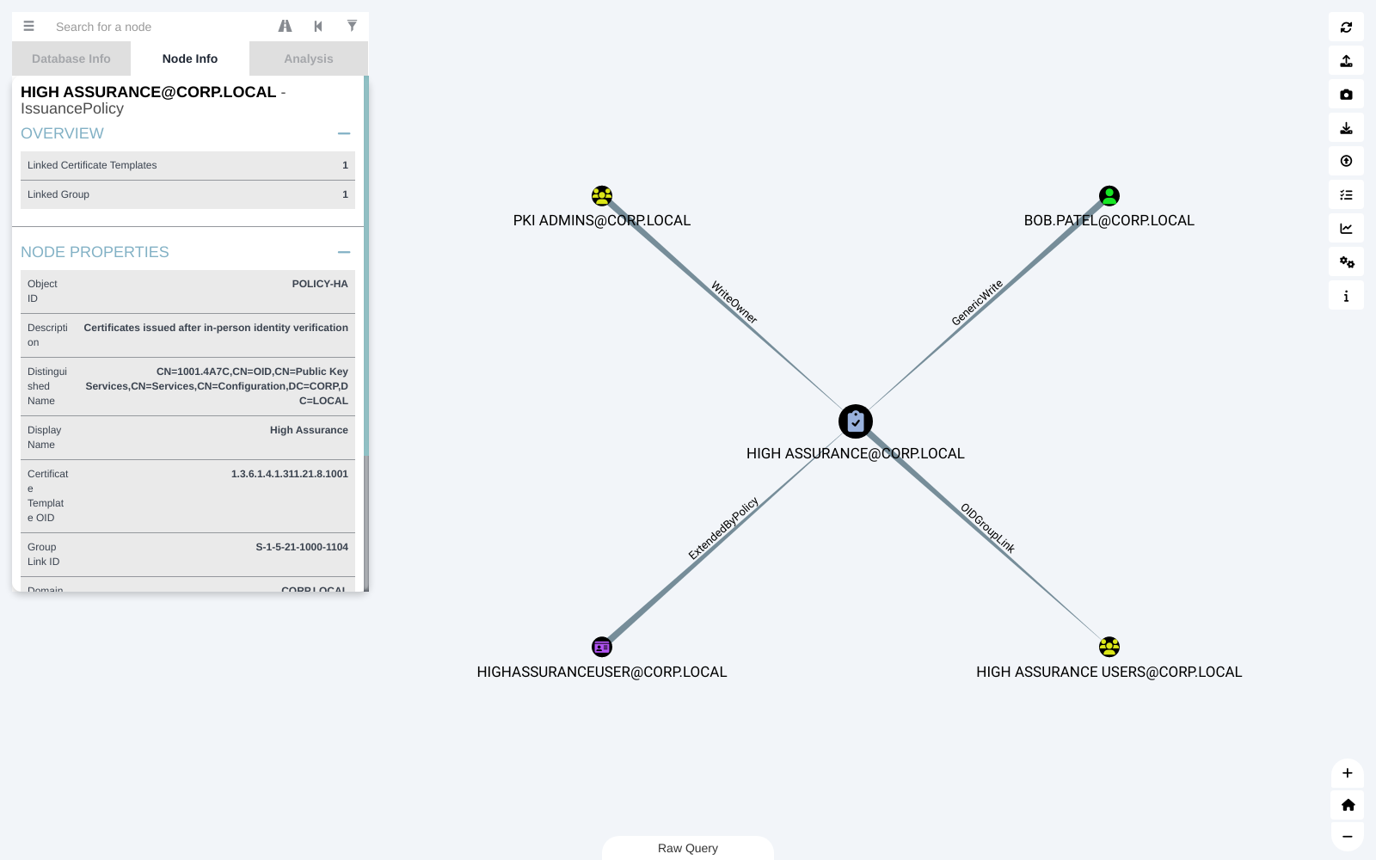Click the refresh graph icon

(x=1346, y=28)
